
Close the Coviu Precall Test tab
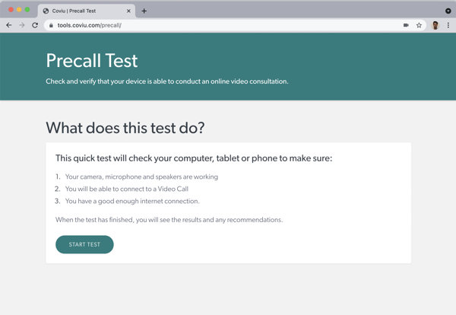click(x=128, y=11)
